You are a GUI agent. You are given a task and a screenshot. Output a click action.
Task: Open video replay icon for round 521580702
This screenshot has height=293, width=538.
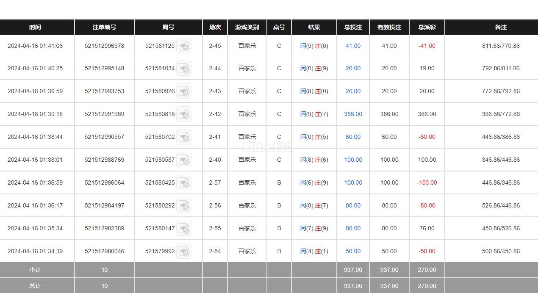pyautogui.click(x=184, y=137)
